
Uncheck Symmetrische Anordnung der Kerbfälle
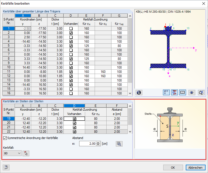[x=5, y=138]
